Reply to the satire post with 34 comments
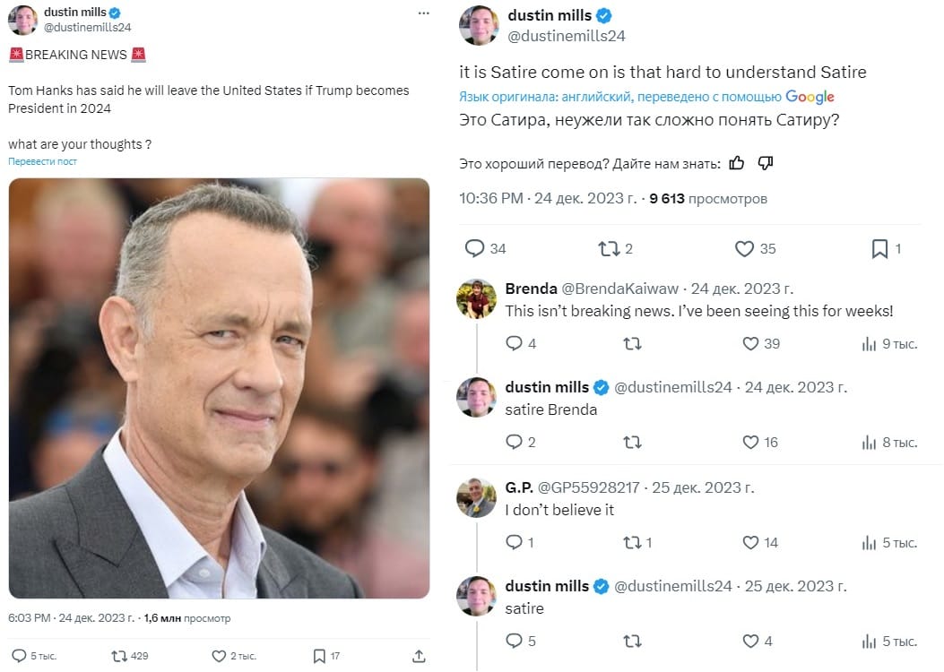944x672 pixels. [x=474, y=248]
